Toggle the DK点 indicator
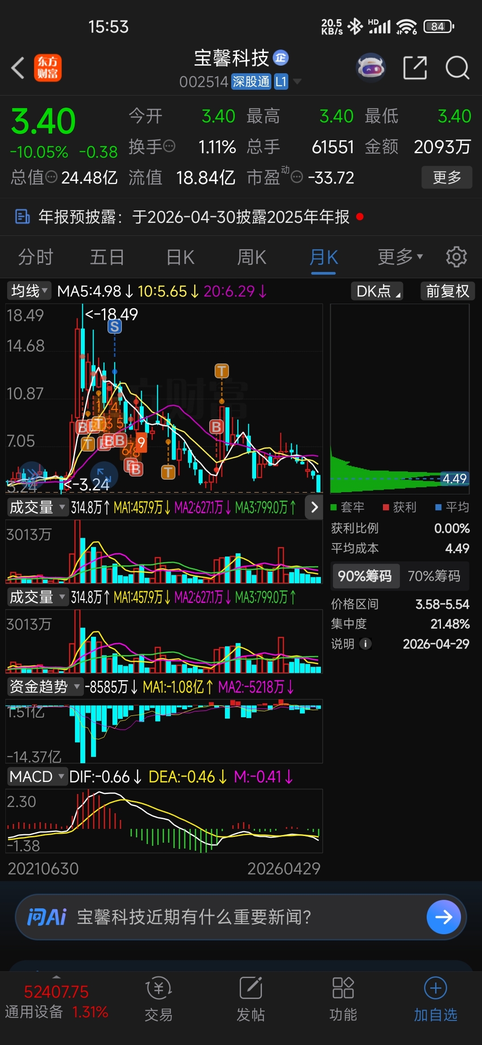Viewport: 482px width, 1045px height. [377, 291]
